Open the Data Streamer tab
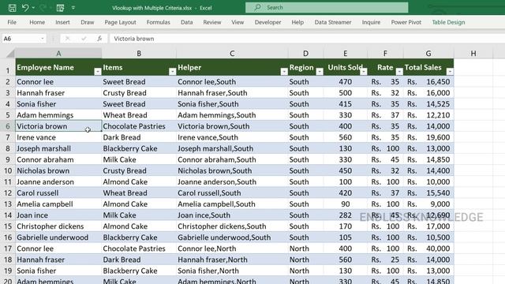This screenshot has height=284, width=505. pyautogui.click(x=333, y=22)
